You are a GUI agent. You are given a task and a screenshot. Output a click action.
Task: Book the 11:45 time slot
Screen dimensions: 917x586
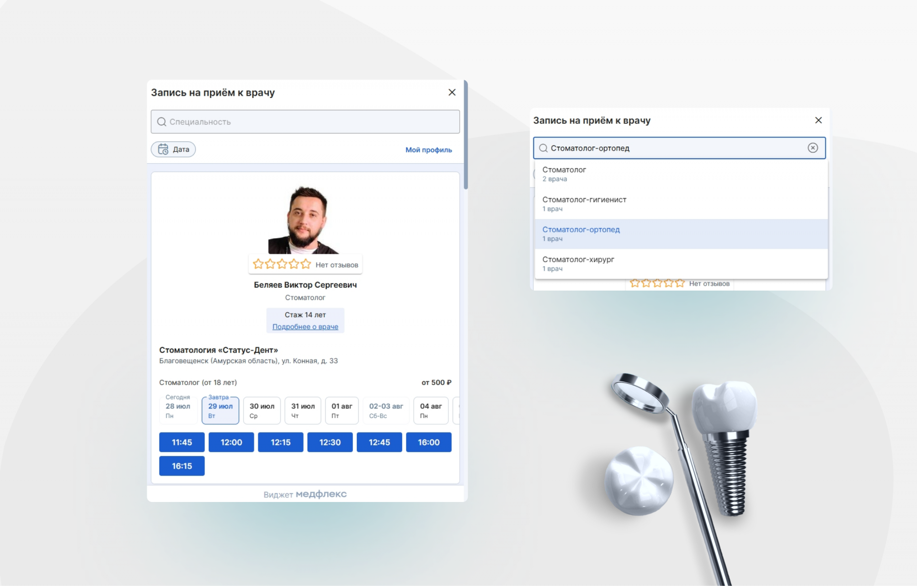(182, 442)
